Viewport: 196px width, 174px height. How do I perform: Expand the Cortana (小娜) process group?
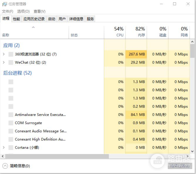click(4, 148)
